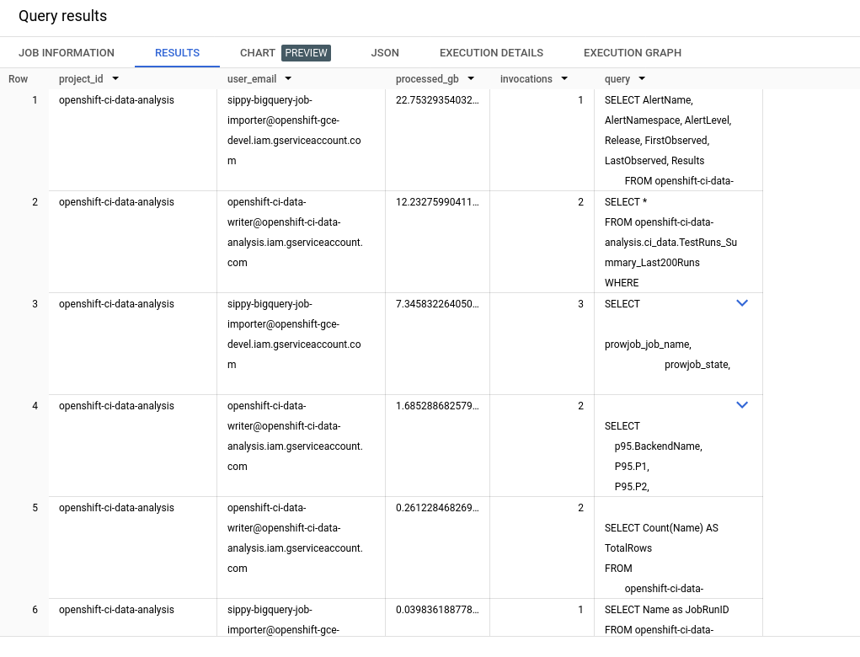The height and width of the screenshot is (657, 860).
Task: Click invocations value in row 5
Action: (580, 508)
